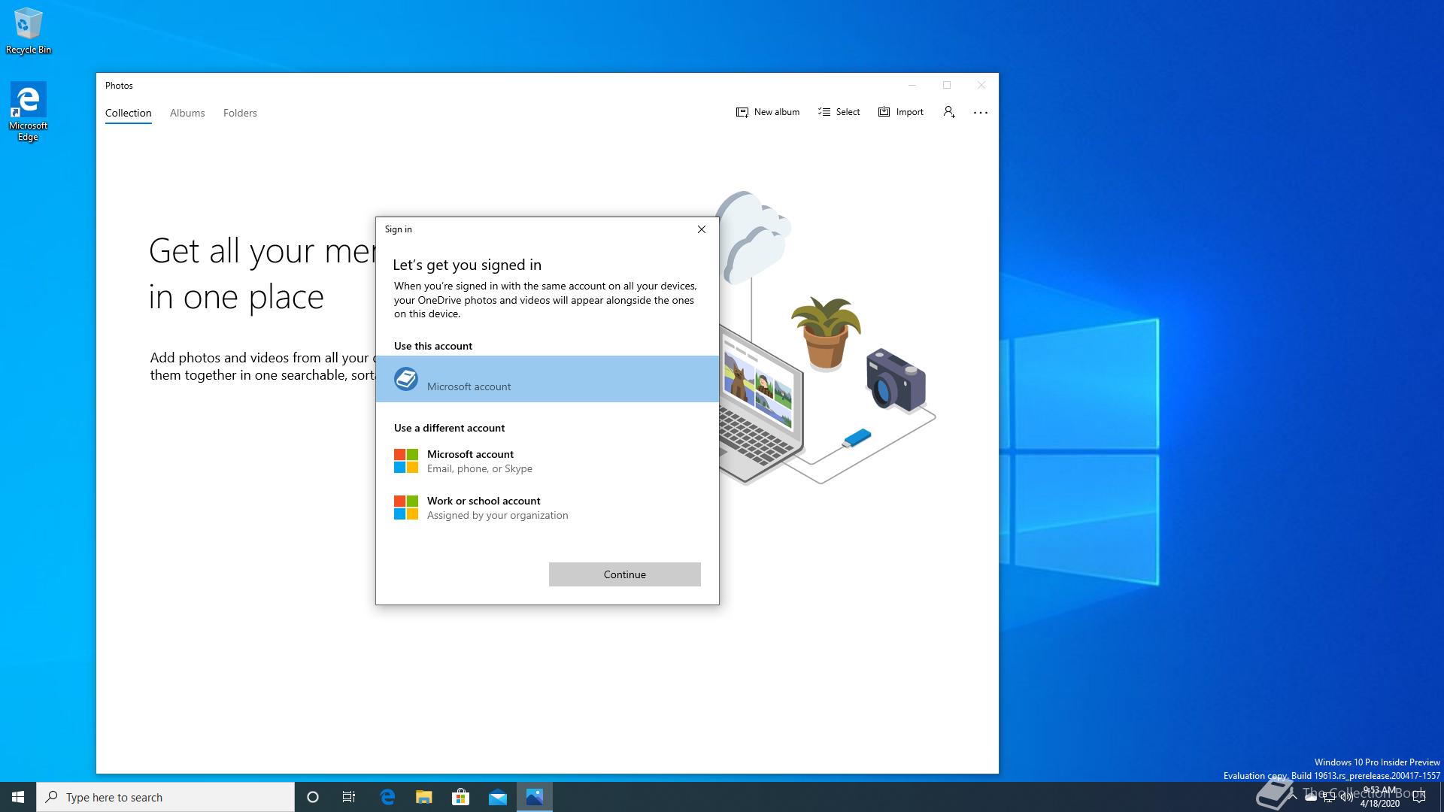
Task: Open the Action Center notification icon
Action: coord(1419,797)
